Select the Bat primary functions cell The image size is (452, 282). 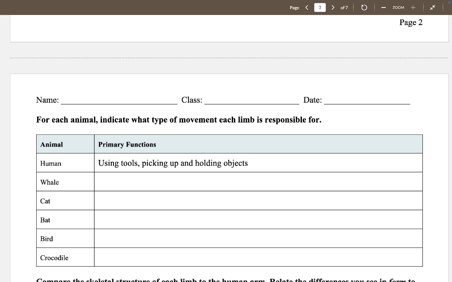click(x=258, y=219)
